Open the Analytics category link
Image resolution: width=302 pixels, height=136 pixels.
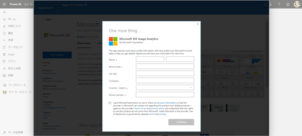pos(47,105)
